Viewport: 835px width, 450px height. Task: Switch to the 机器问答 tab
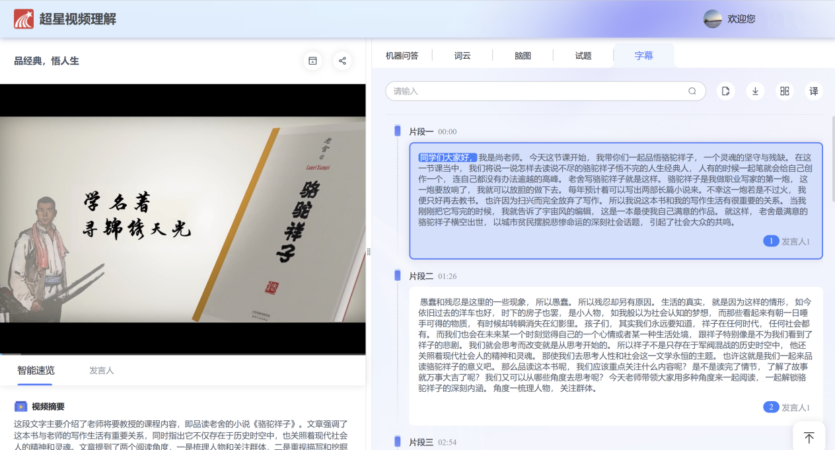click(402, 56)
